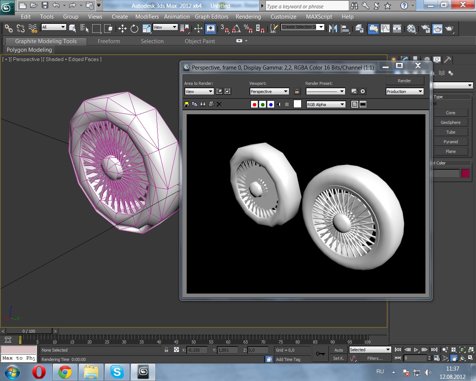
Task: Open Google Chrome from the taskbar
Action: click(65, 372)
